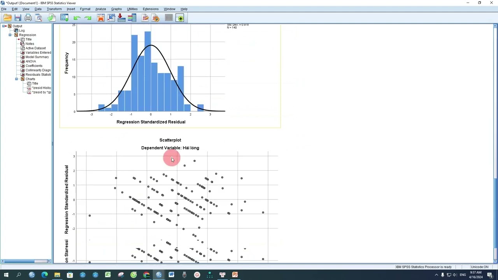Click the taskbar search magnifier
The image size is (498, 280).
(x=19, y=275)
